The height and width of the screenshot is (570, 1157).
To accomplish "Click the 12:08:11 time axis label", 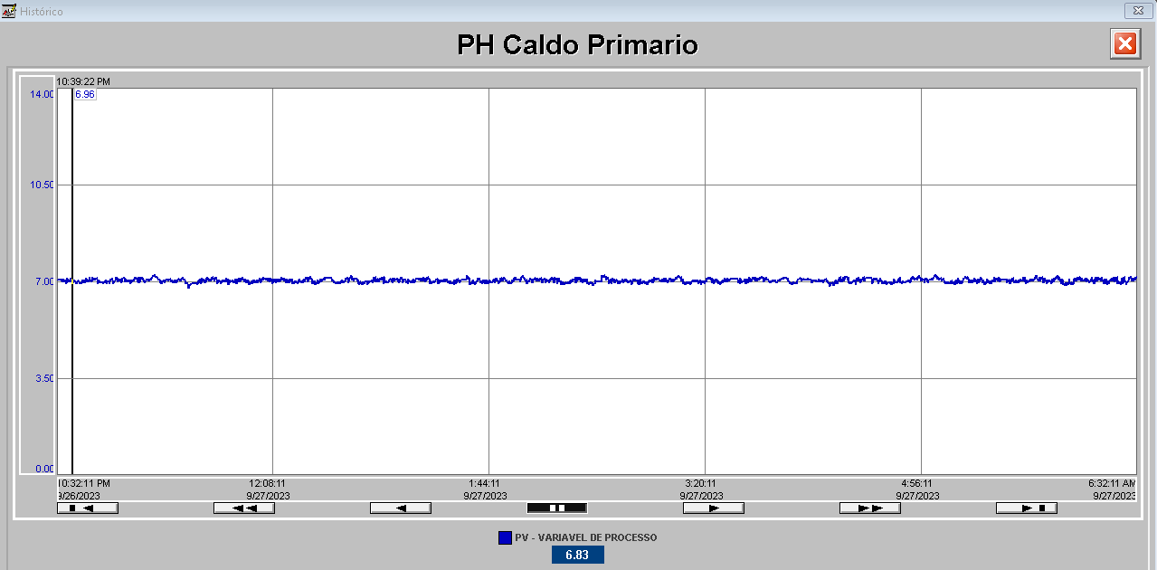I will click(268, 483).
